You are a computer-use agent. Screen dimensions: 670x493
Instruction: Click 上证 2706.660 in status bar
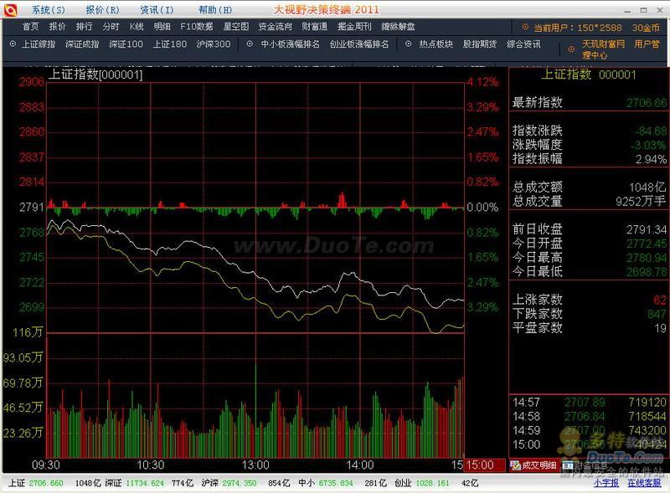[x=36, y=483]
